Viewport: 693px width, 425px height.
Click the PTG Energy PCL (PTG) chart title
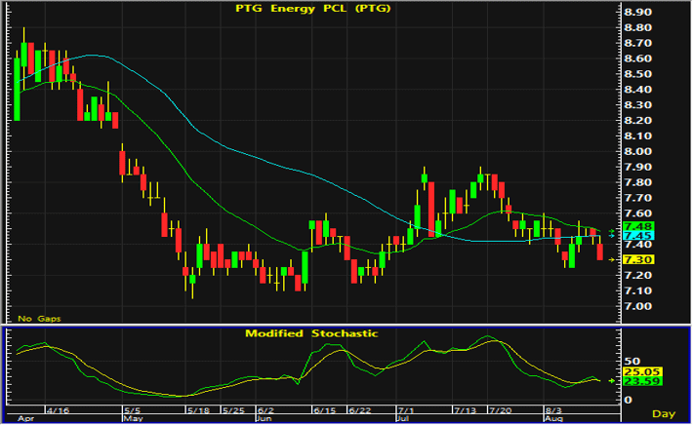pos(313,9)
